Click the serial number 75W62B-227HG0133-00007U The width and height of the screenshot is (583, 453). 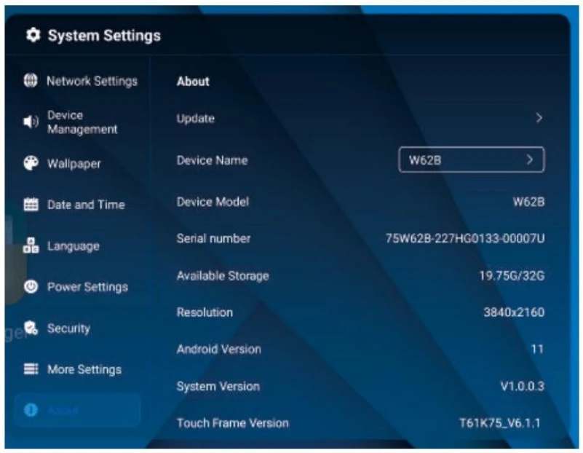(x=465, y=238)
